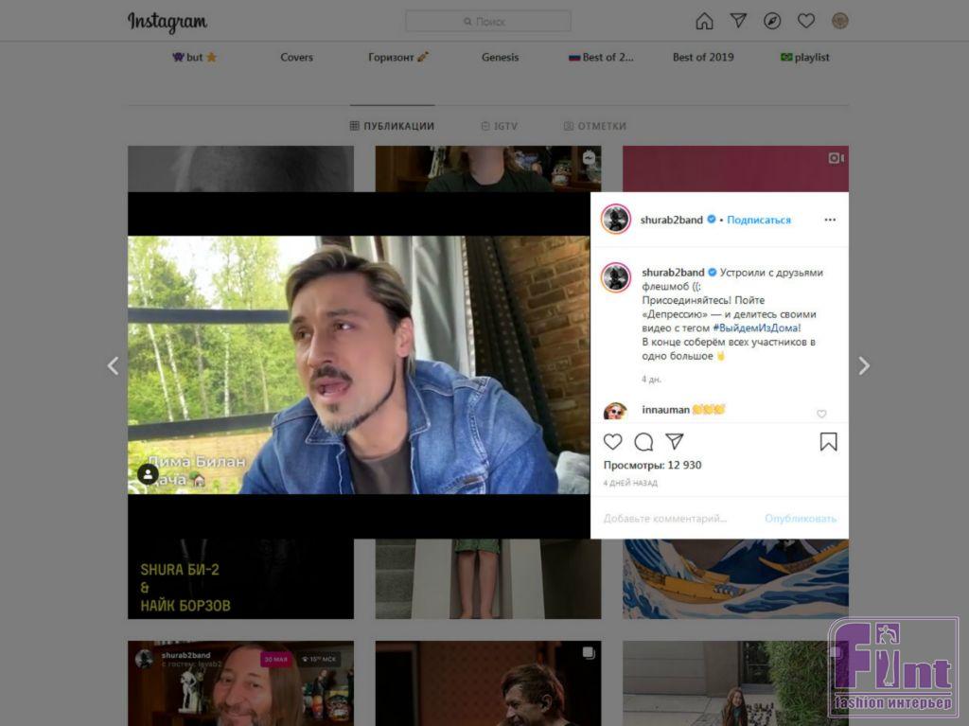Click Подписаться to follow shurab2band

[x=759, y=220]
